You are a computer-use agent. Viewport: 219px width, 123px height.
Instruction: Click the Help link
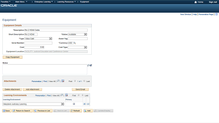[x=195, y=14]
